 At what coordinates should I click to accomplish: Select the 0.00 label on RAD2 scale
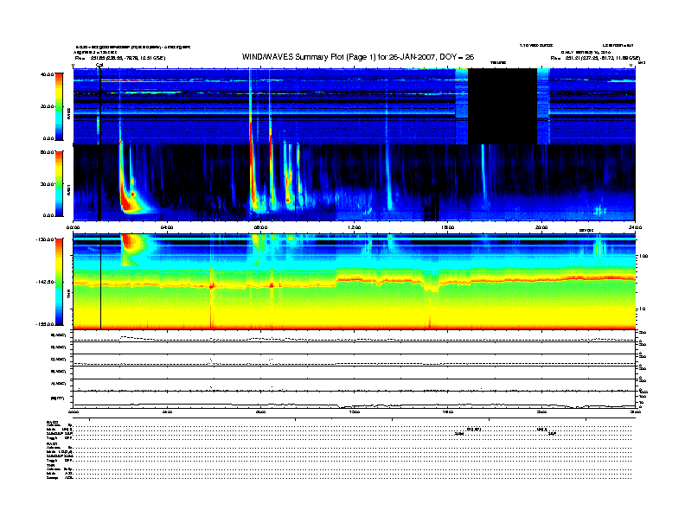pyautogui.click(x=48, y=138)
